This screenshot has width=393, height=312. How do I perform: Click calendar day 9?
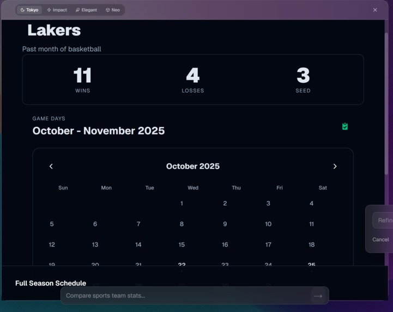click(225, 224)
